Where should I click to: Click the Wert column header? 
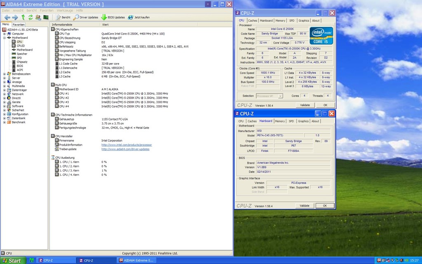click(149, 24)
